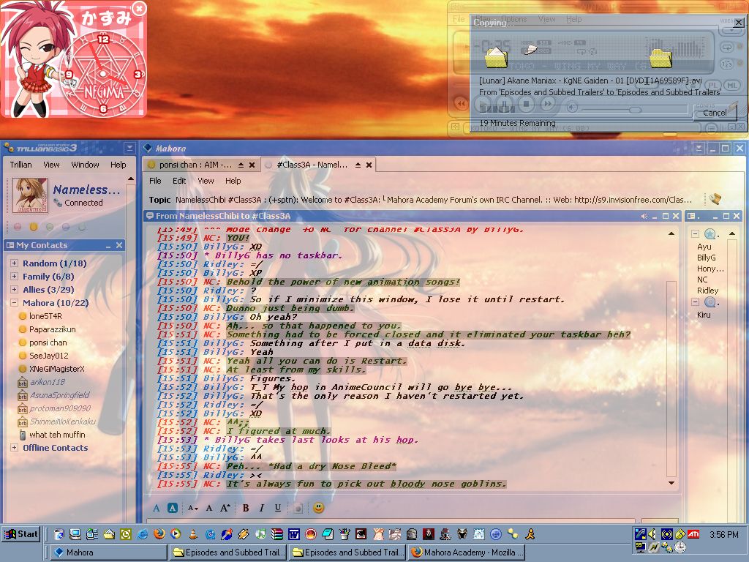Select Kiru in the channel nick list
Image resolution: width=749 pixels, height=562 pixels.
[x=704, y=315]
